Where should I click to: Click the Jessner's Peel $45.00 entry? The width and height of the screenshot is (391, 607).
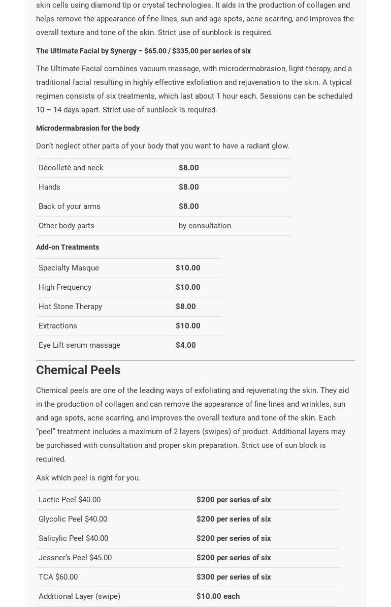[75, 558]
